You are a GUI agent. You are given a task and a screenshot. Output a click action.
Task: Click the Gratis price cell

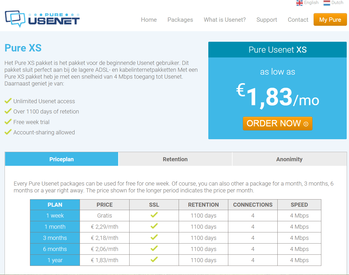point(104,216)
